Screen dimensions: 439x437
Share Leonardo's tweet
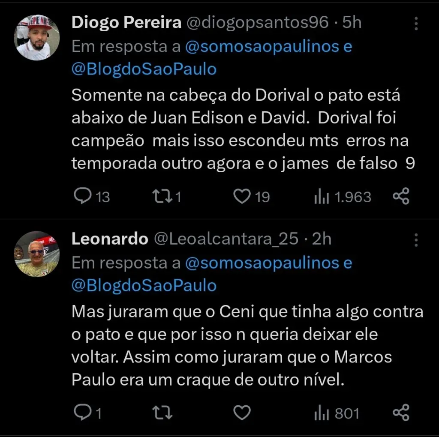coord(401,413)
